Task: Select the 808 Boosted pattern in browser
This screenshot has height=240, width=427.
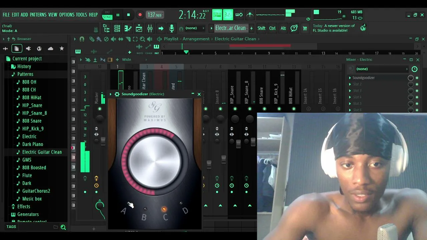Action: click(34, 168)
